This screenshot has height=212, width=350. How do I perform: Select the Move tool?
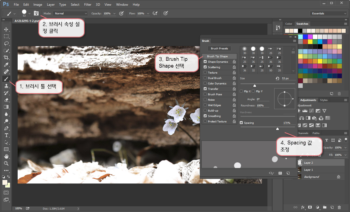(6, 29)
